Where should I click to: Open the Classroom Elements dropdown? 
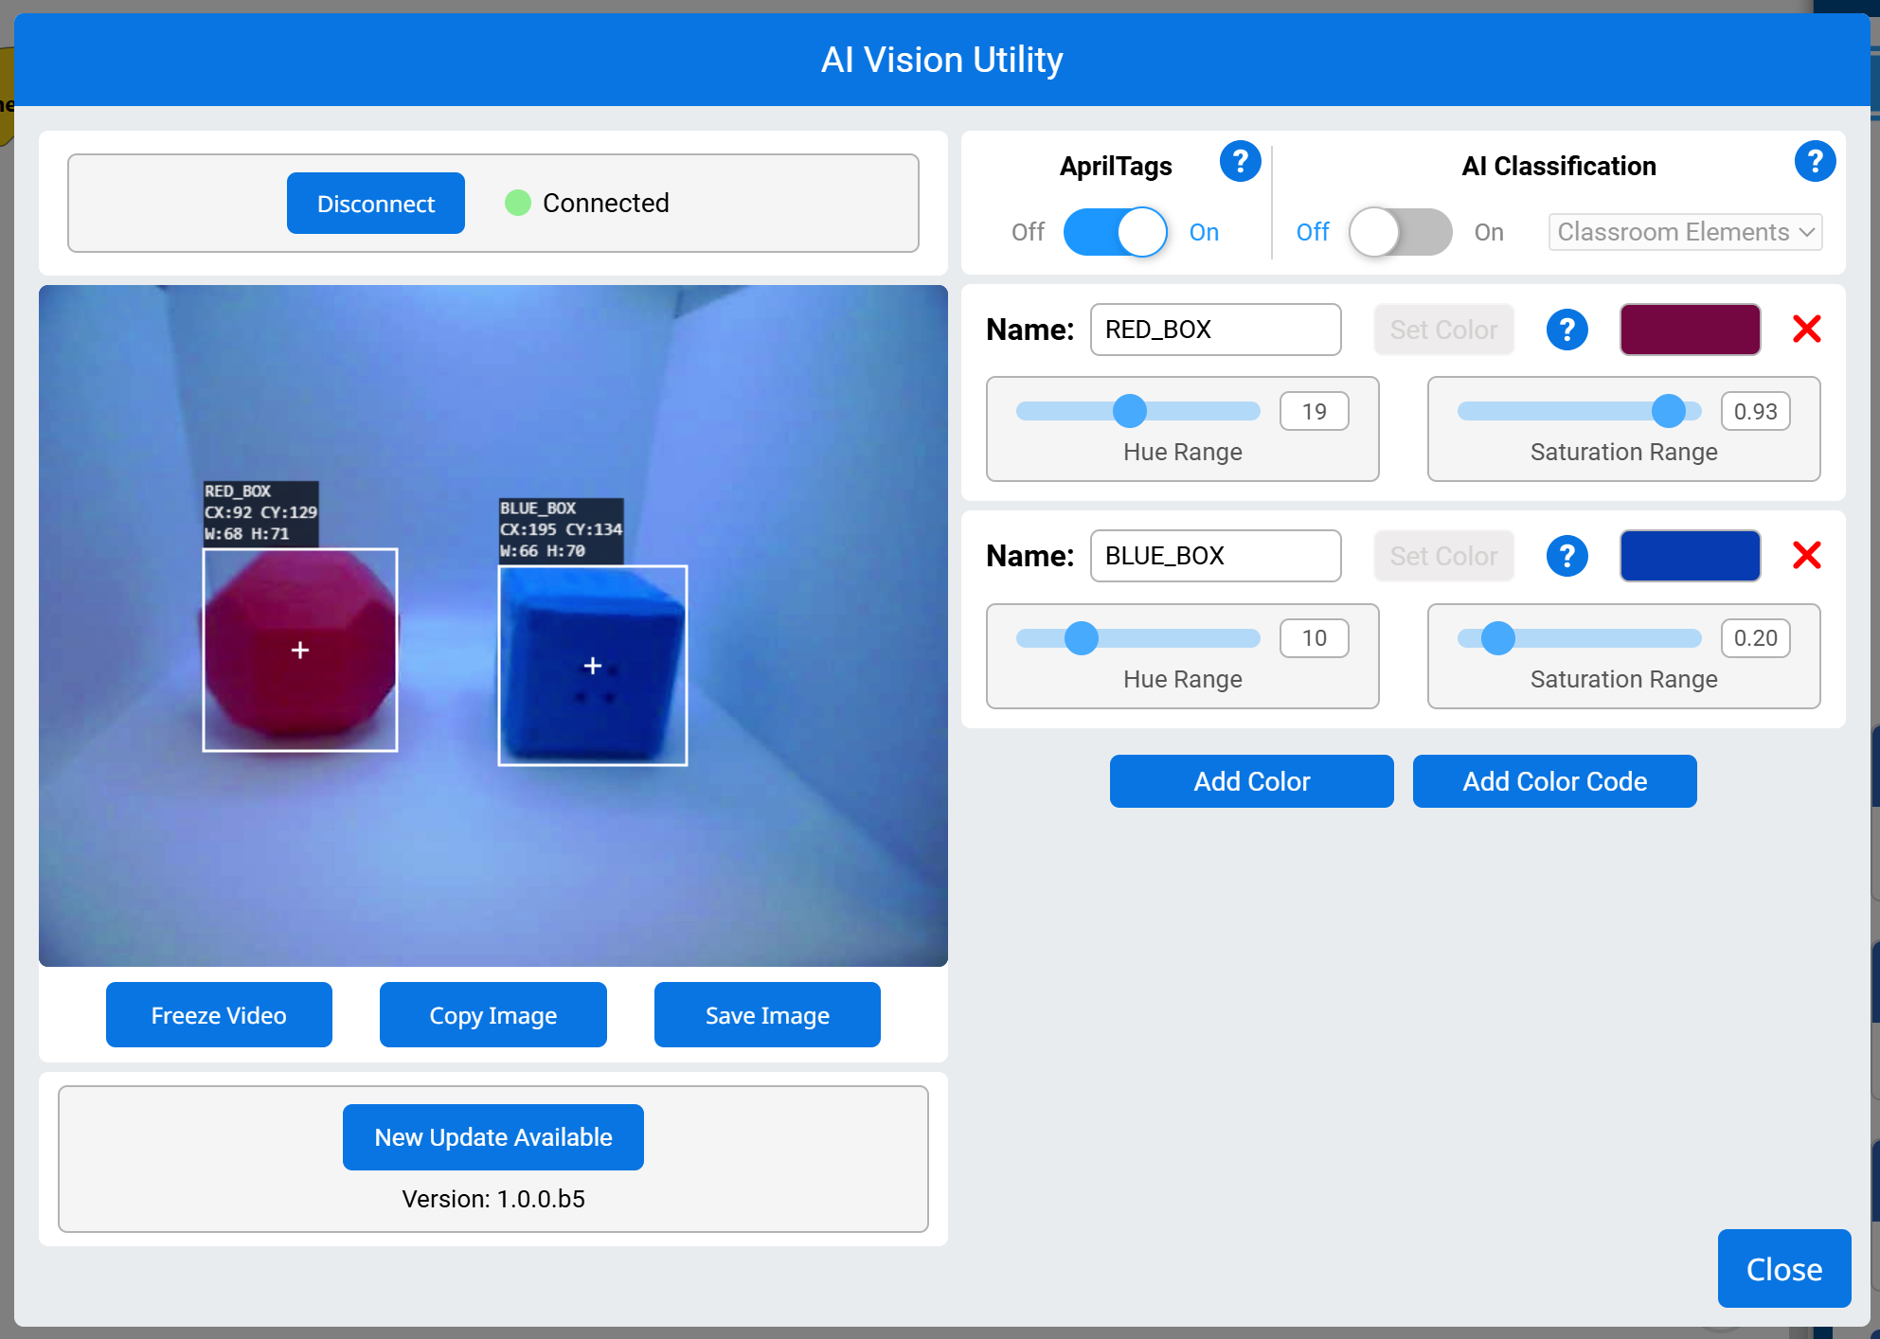1684,232
